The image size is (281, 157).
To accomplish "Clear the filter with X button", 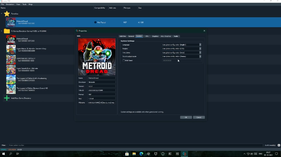I will pos(279,145).
